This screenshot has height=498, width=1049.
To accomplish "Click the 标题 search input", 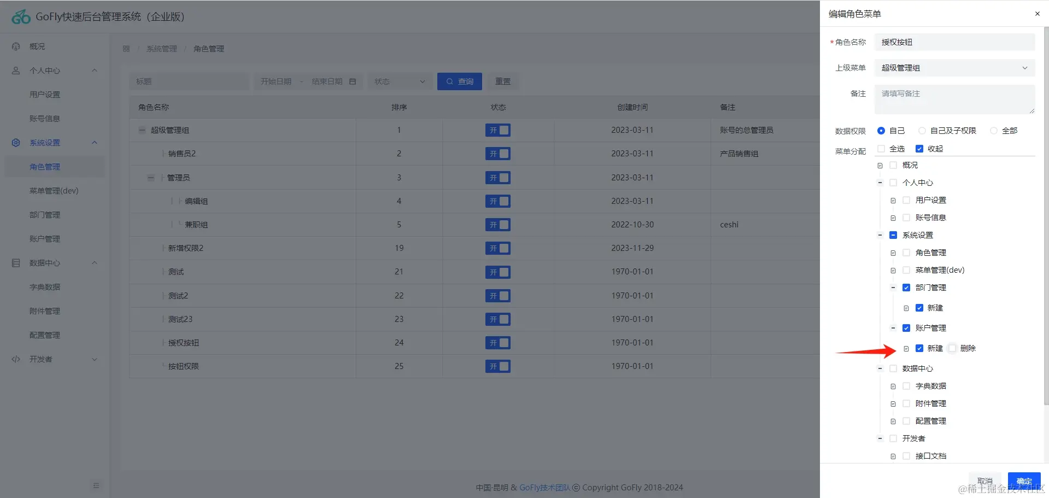I will pyautogui.click(x=189, y=81).
